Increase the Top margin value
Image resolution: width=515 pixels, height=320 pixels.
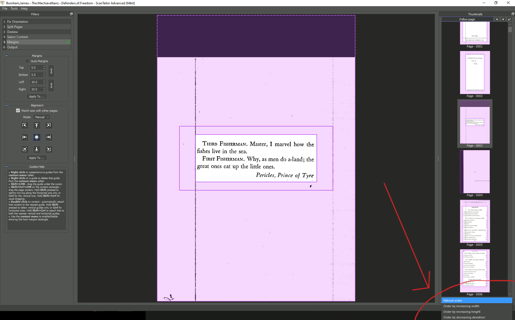[45, 66]
